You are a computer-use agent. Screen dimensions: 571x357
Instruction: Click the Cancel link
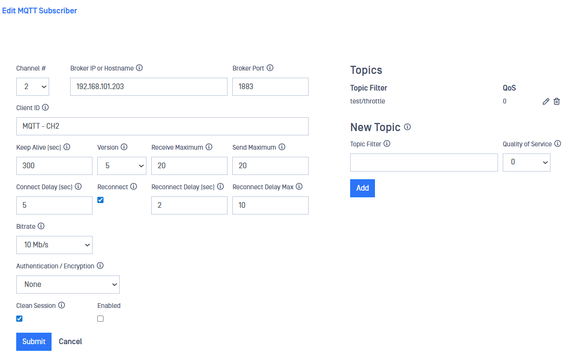70,342
